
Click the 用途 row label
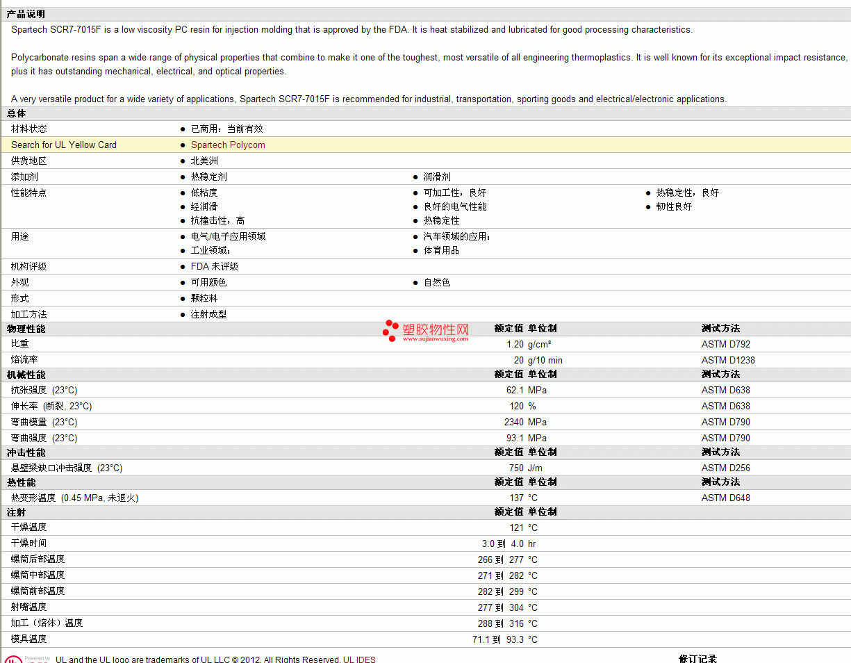point(20,236)
